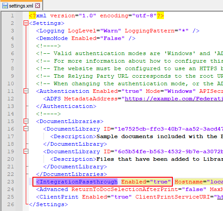Click the empty comment on line 5
Image resolution: width=223 pixels, height=211 pixels.
coord(48,46)
